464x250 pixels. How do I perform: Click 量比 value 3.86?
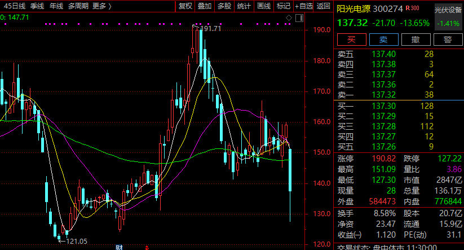click(x=454, y=169)
